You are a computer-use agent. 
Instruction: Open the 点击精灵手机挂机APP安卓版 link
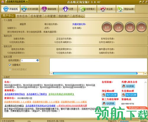pyautogui.click(x=40, y=106)
